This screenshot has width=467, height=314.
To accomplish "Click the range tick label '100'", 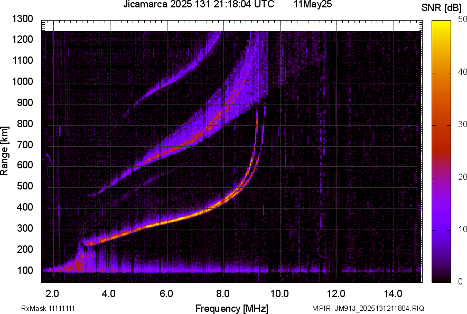I will click(25, 270).
